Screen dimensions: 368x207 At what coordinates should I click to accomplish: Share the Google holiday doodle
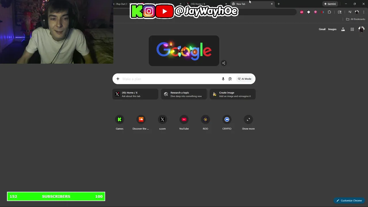(x=224, y=63)
